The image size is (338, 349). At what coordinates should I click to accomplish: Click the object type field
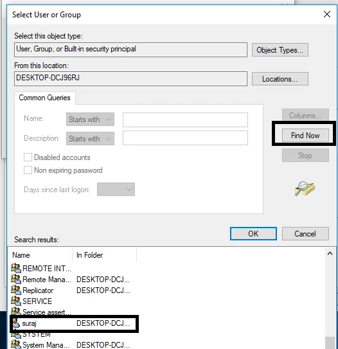pyautogui.click(x=130, y=49)
